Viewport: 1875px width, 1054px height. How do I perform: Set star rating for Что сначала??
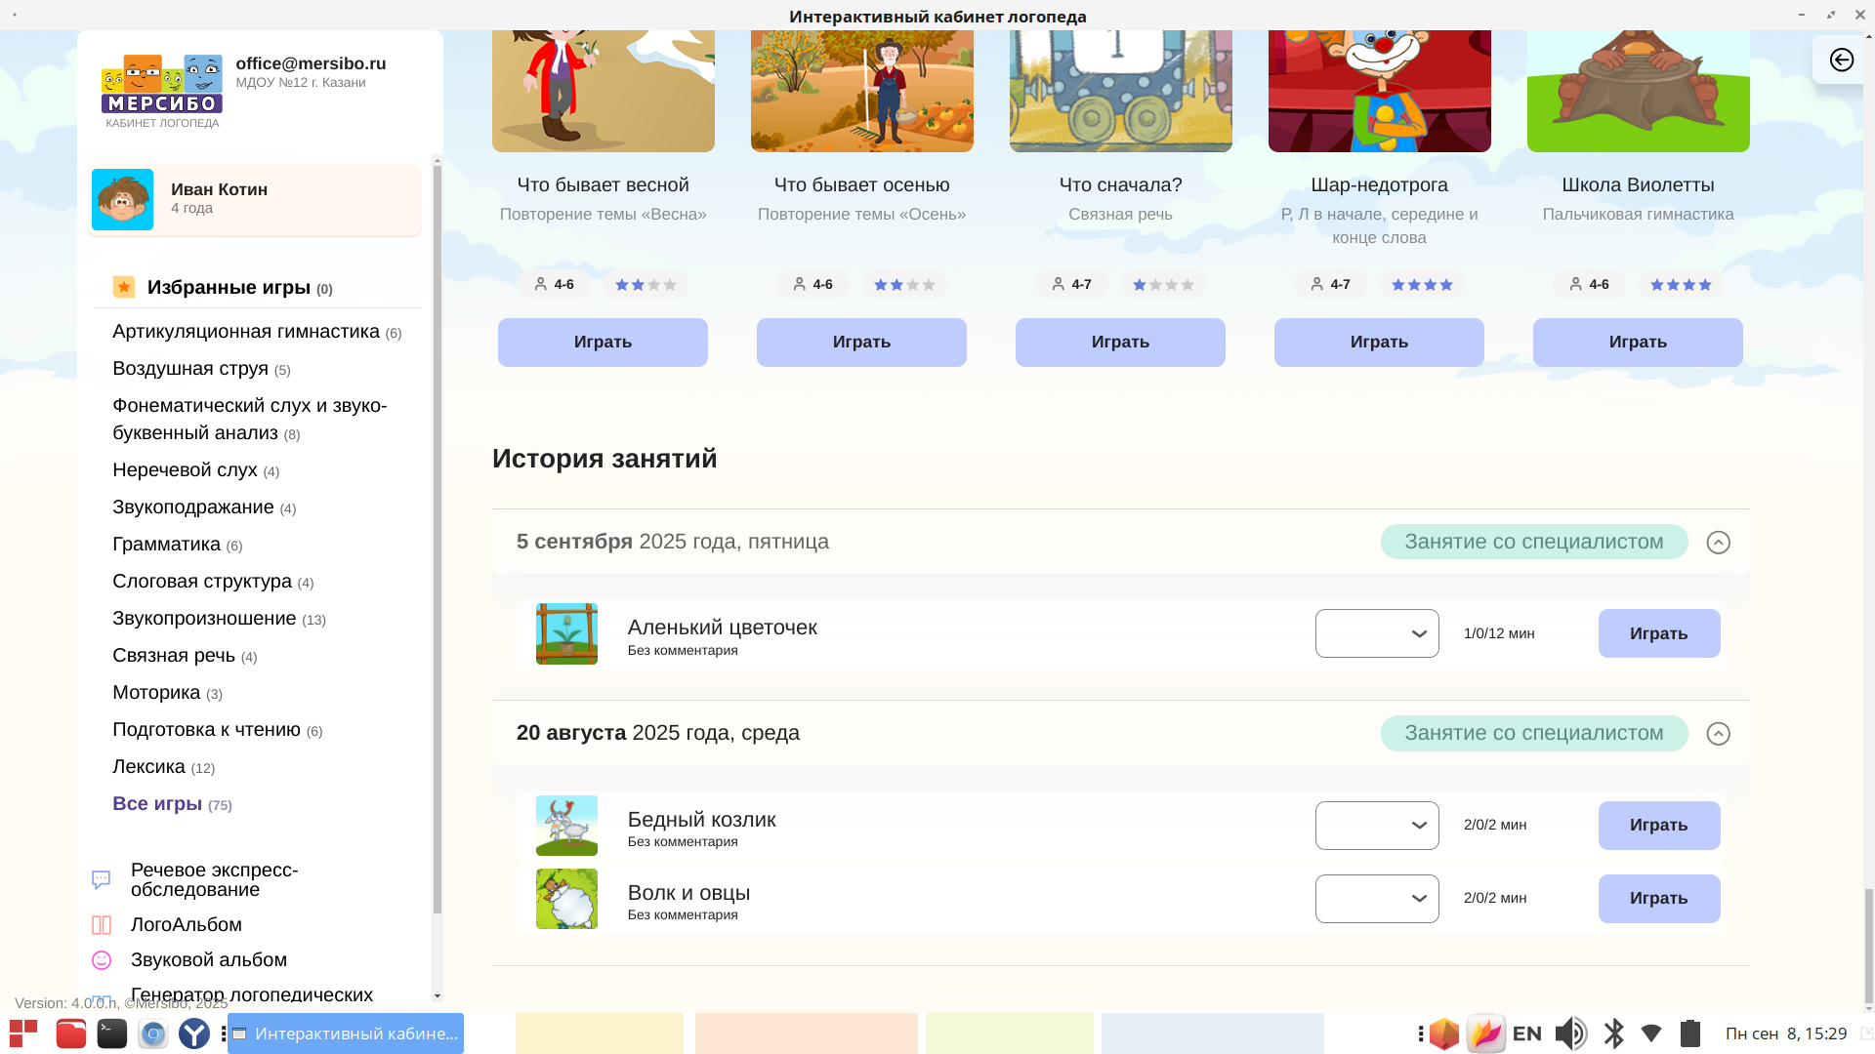[1163, 285]
